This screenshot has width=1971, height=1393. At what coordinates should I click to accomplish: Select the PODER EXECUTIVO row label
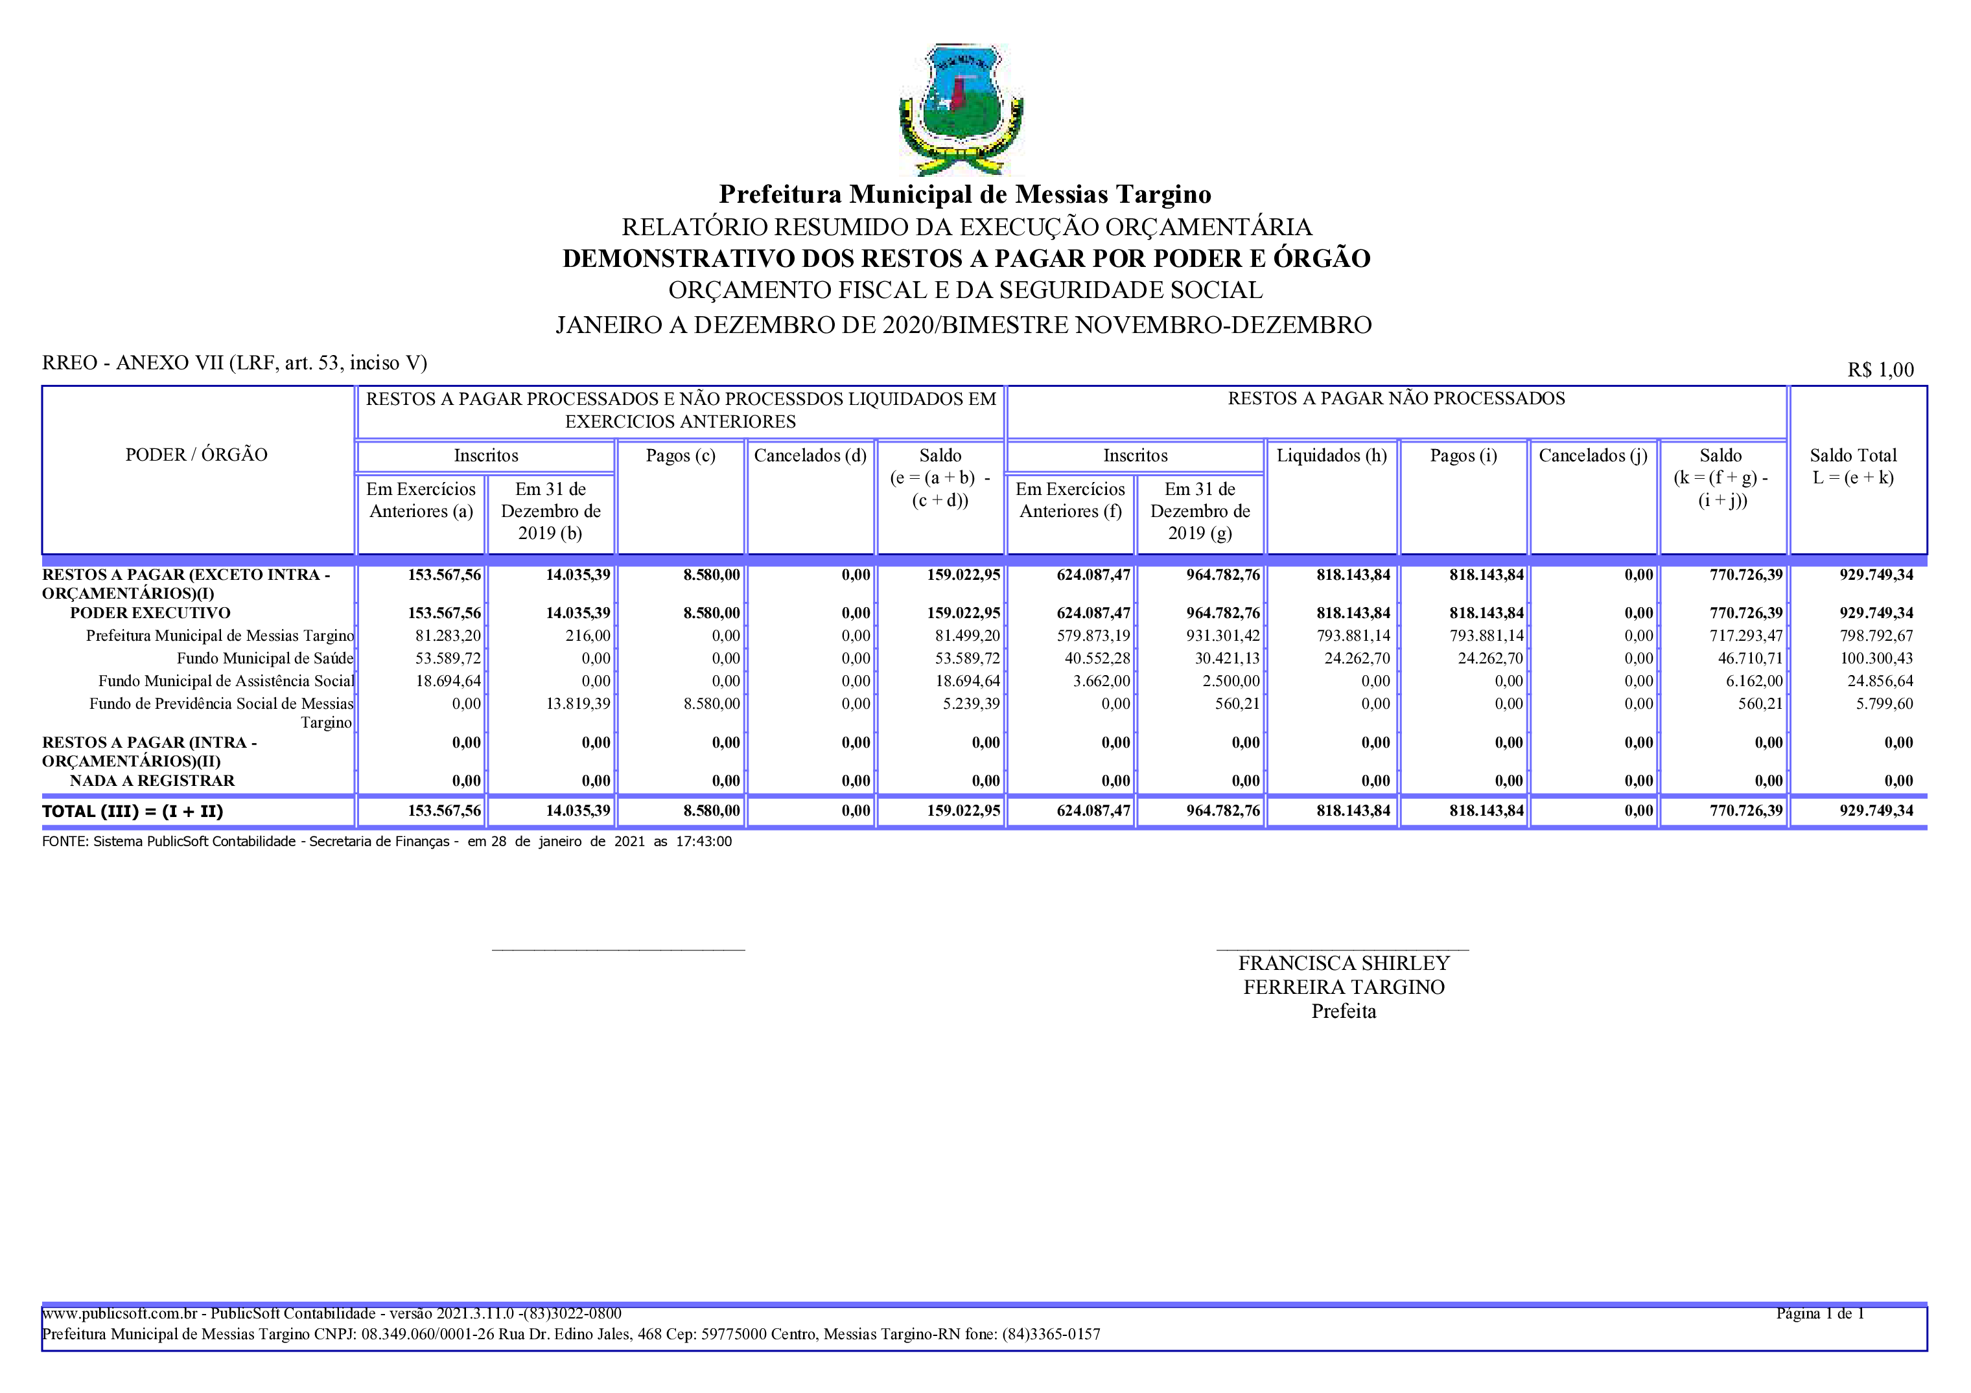150,613
